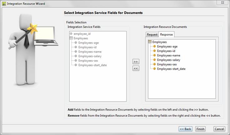Select Employees-sex in Integration Service Fields
230x135 pixels.
pos(88,60)
